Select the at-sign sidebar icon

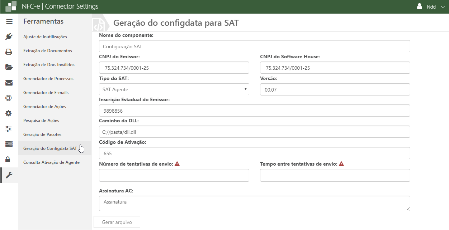[9, 98]
